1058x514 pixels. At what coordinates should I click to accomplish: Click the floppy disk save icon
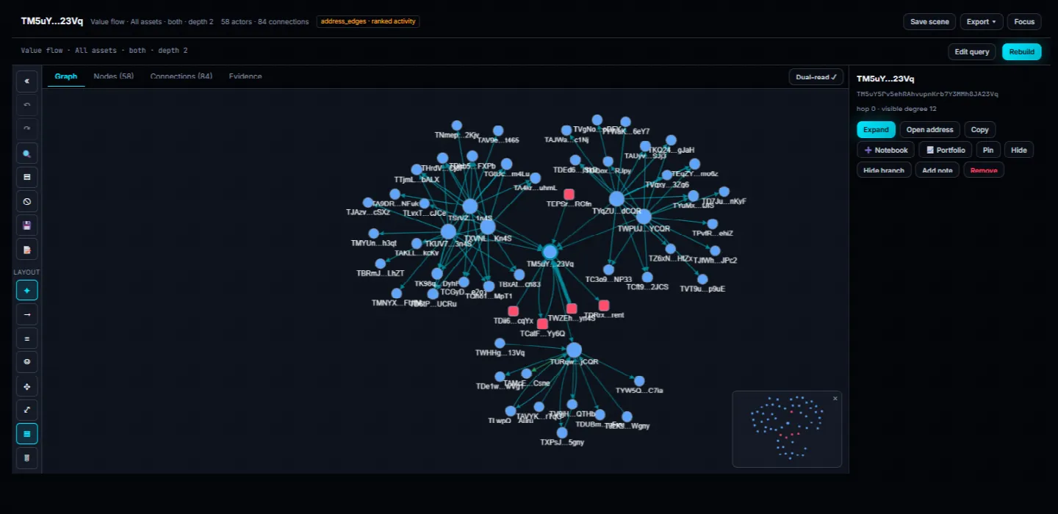[27, 225]
